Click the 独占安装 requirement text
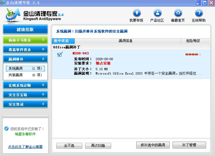The image size is (215, 156). pos(103,63)
